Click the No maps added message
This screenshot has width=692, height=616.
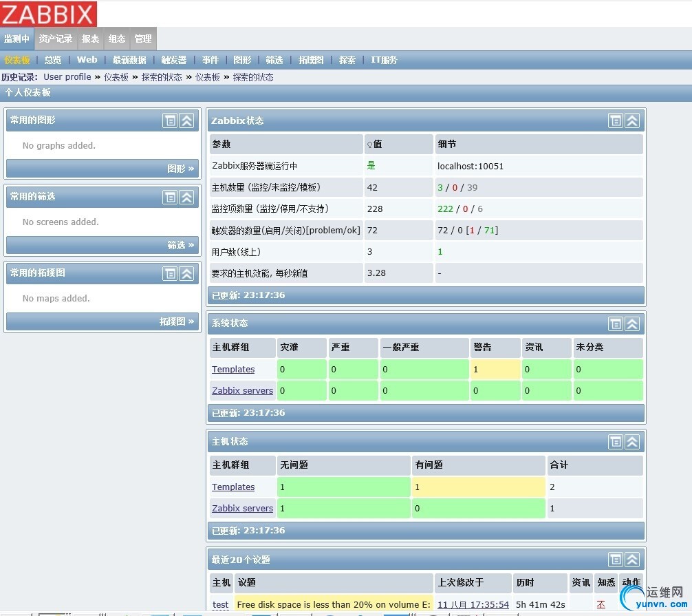(56, 298)
